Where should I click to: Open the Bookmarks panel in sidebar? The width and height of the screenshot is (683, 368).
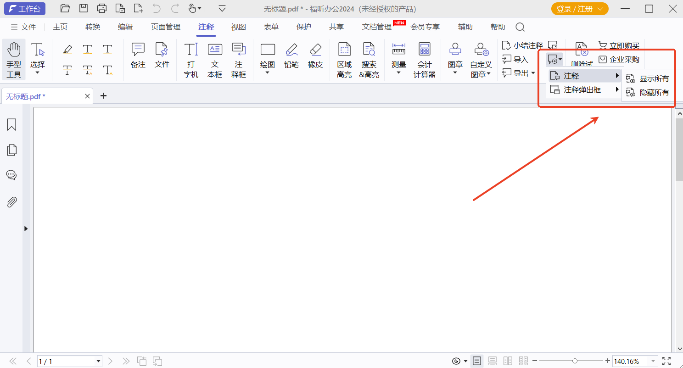[11, 125]
